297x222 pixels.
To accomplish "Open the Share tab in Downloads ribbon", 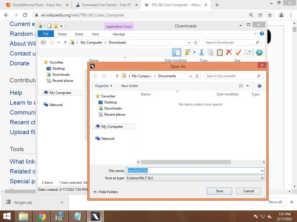I will (79, 34).
